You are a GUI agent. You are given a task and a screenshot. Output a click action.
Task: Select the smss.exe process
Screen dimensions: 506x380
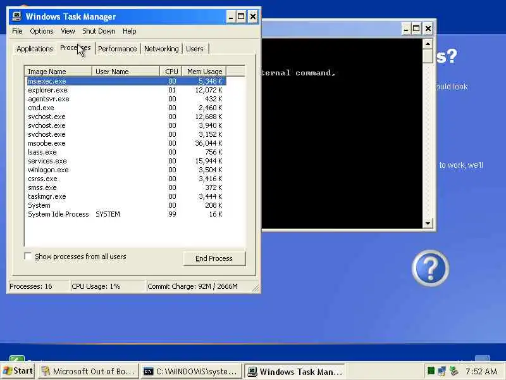(x=126, y=187)
